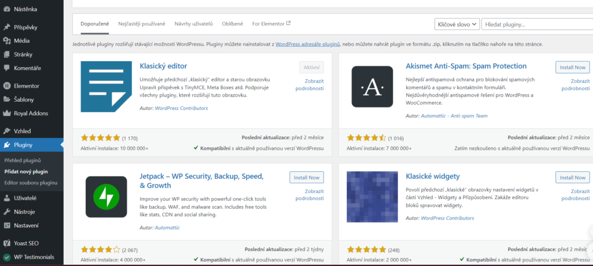Click Klasický editor star rating

pos(100,138)
